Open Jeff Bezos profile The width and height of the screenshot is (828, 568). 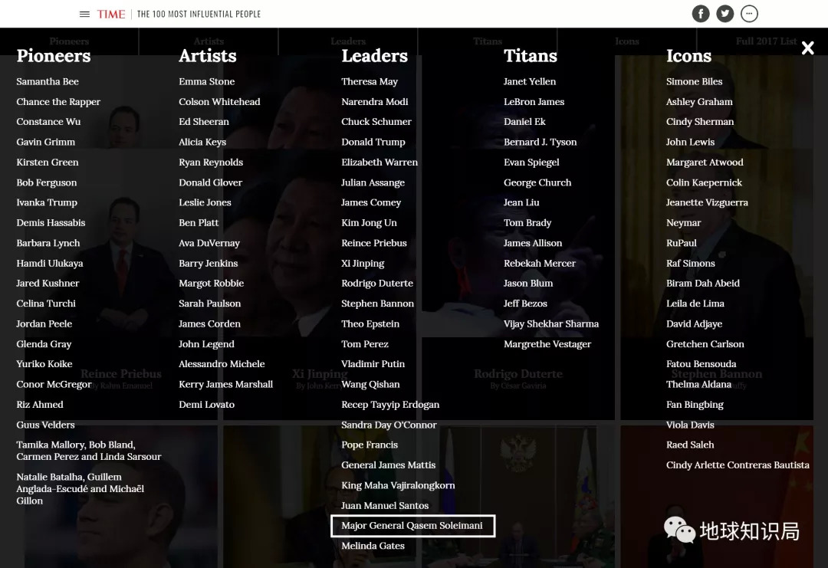pos(525,304)
